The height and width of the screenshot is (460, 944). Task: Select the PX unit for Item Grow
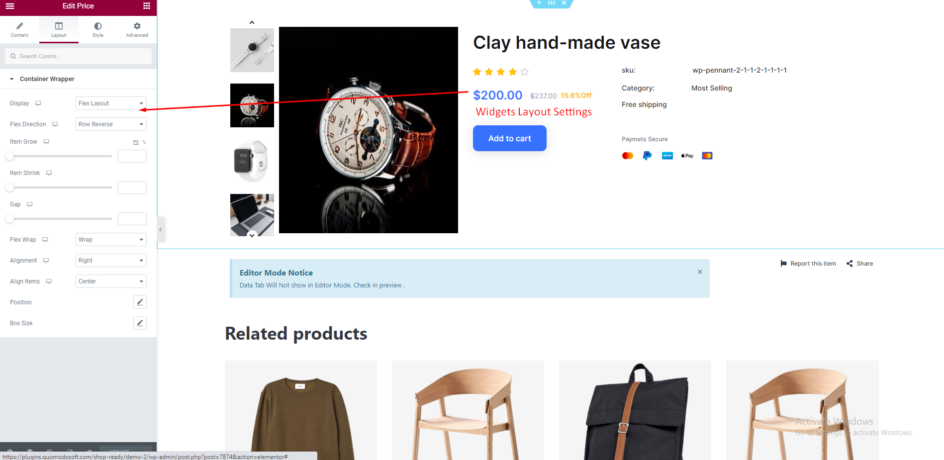(136, 142)
